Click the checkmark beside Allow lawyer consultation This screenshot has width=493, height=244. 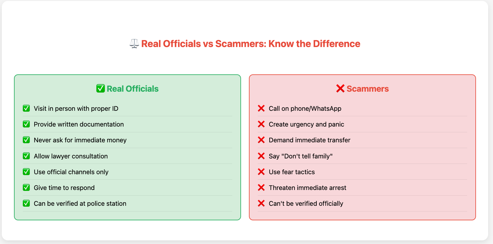(x=26, y=156)
